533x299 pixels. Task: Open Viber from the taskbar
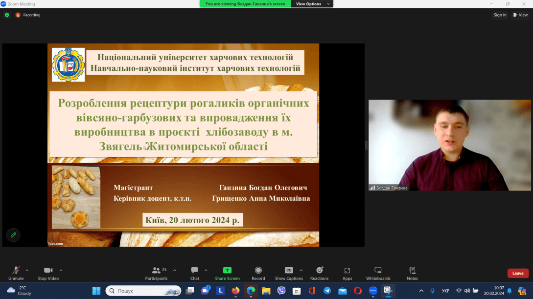(x=281, y=291)
